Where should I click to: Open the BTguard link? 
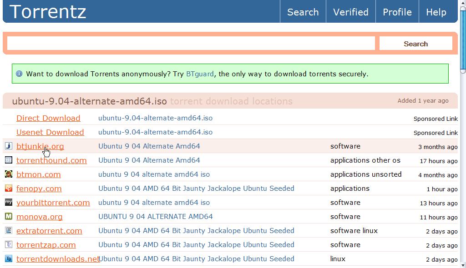point(200,74)
